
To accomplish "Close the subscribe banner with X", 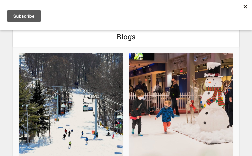I will pyautogui.click(x=245, y=7).
